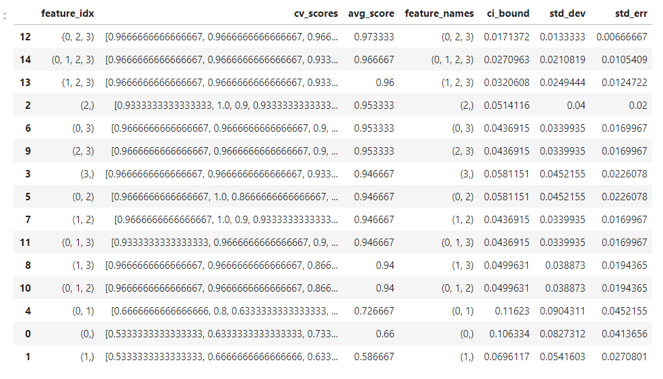Click the avg_score value 0.586667

coord(374,356)
